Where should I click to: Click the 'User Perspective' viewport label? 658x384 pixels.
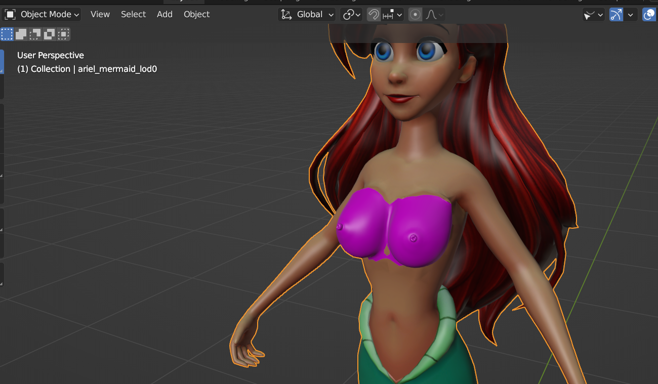pyautogui.click(x=51, y=55)
